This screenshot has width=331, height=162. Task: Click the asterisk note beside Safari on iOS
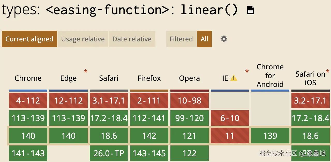328,71
